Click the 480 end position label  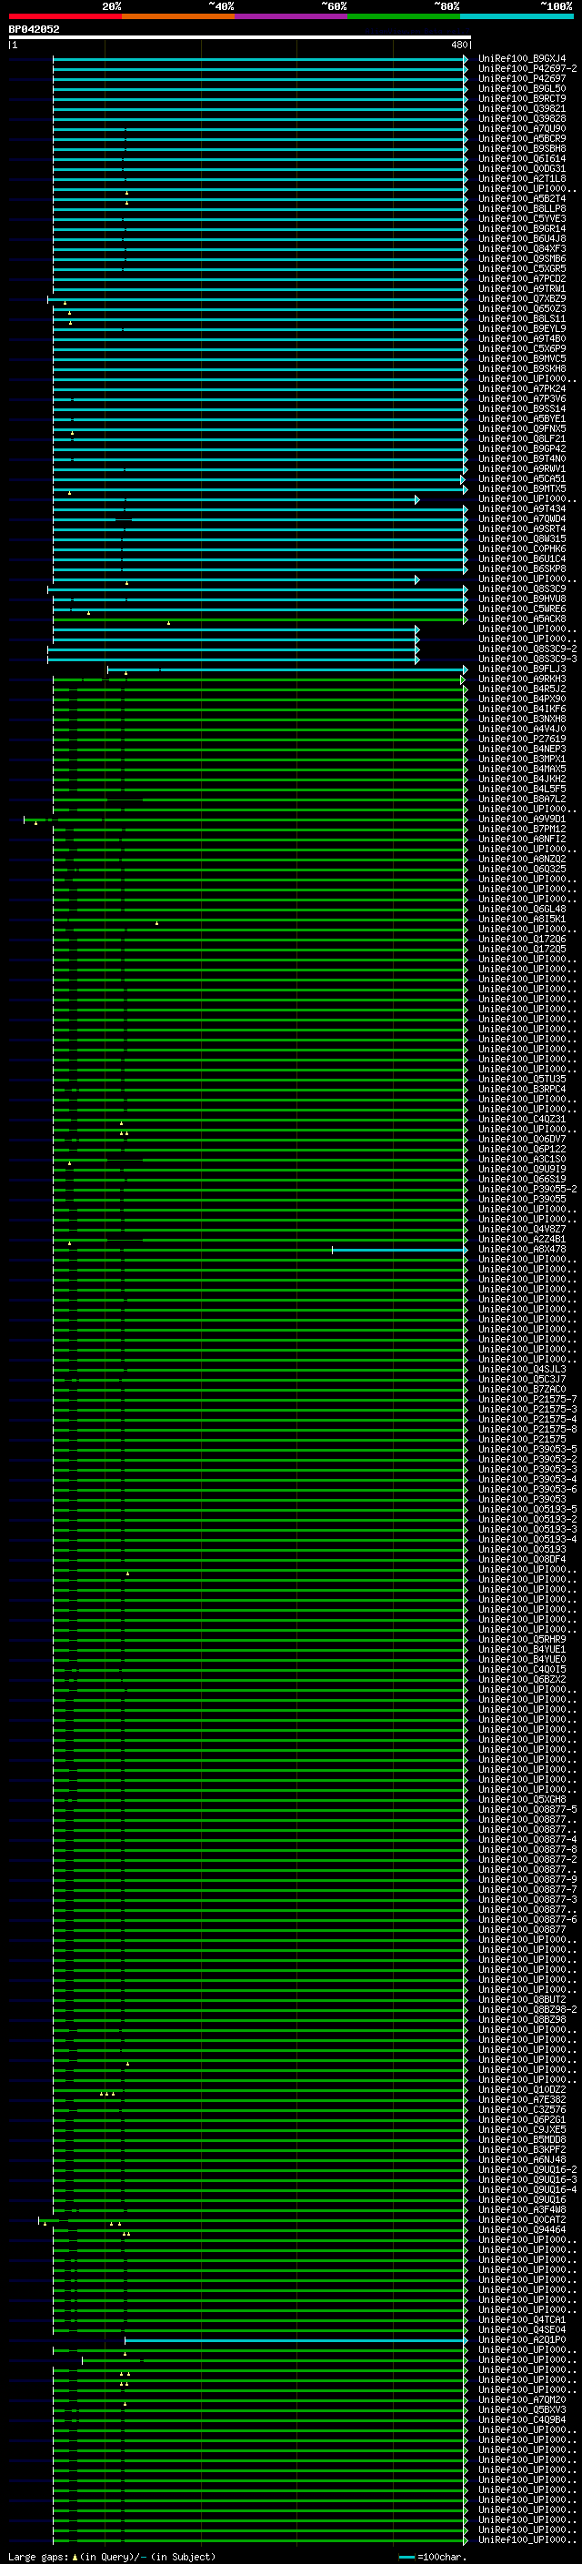(458, 45)
